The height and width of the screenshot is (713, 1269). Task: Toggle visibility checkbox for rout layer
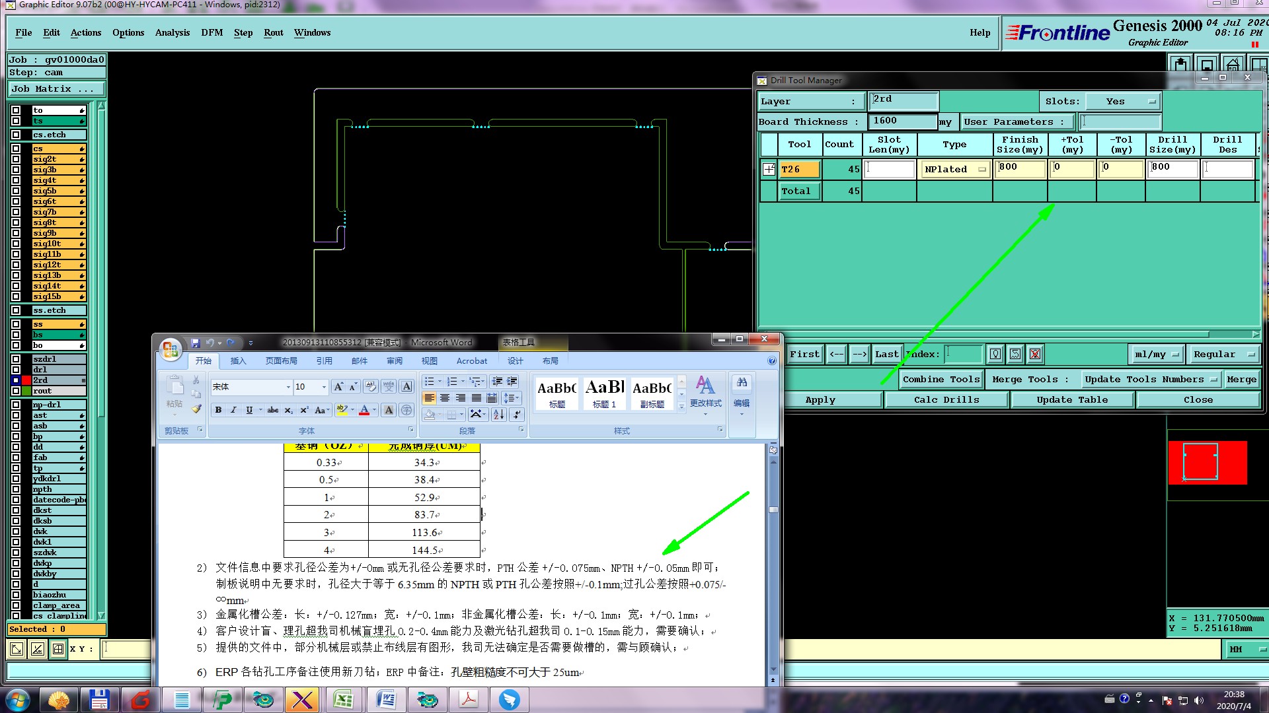[16, 391]
